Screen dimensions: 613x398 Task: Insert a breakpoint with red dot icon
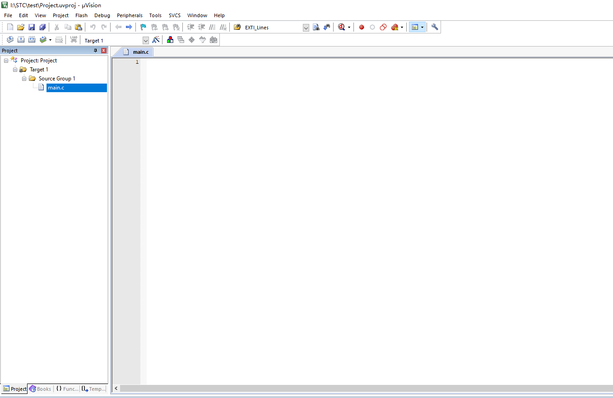tap(362, 27)
